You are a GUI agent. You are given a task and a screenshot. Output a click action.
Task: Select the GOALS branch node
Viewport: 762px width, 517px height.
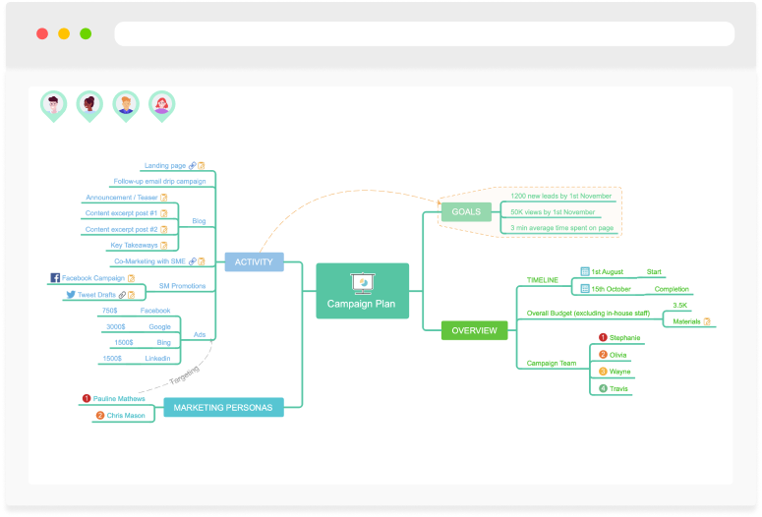pos(466,211)
